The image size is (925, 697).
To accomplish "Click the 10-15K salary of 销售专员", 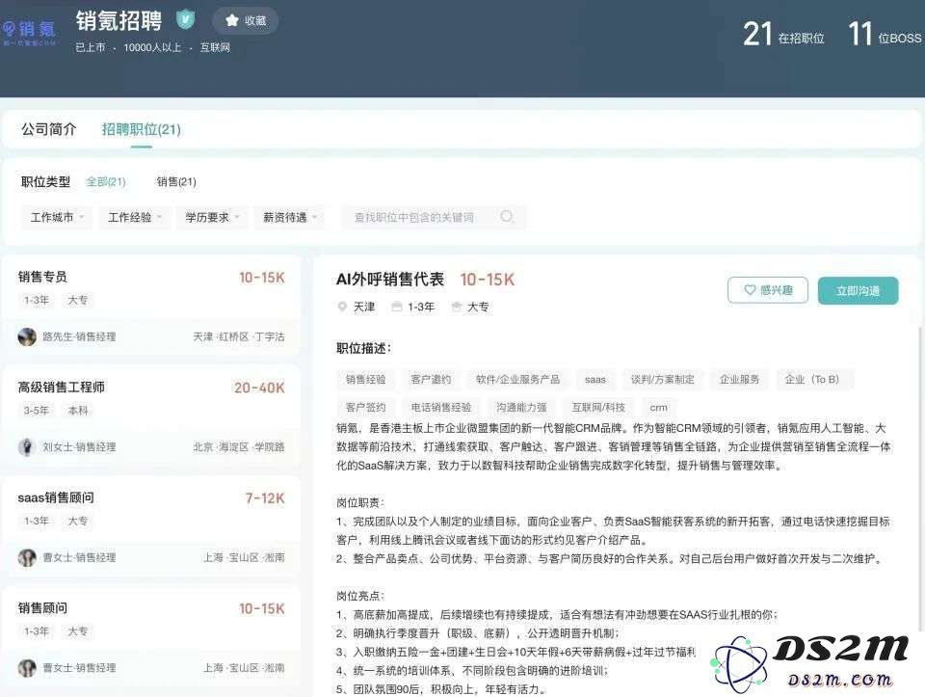I will (x=262, y=278).
